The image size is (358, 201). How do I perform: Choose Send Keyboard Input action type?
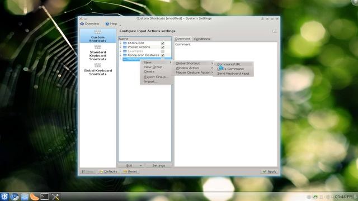tap(233, 74)
